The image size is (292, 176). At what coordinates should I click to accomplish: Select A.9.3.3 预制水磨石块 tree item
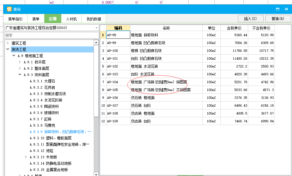coord(48,94)
